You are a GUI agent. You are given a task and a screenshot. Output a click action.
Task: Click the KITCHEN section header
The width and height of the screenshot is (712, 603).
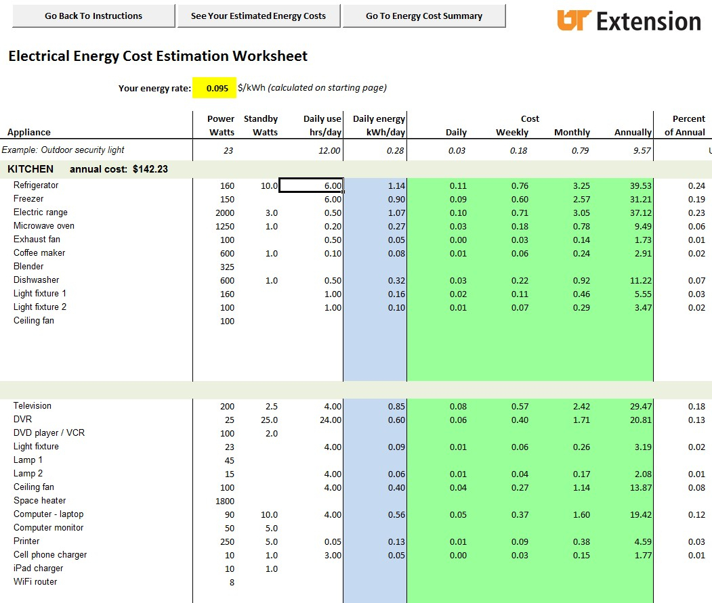[x=30, y=169]
